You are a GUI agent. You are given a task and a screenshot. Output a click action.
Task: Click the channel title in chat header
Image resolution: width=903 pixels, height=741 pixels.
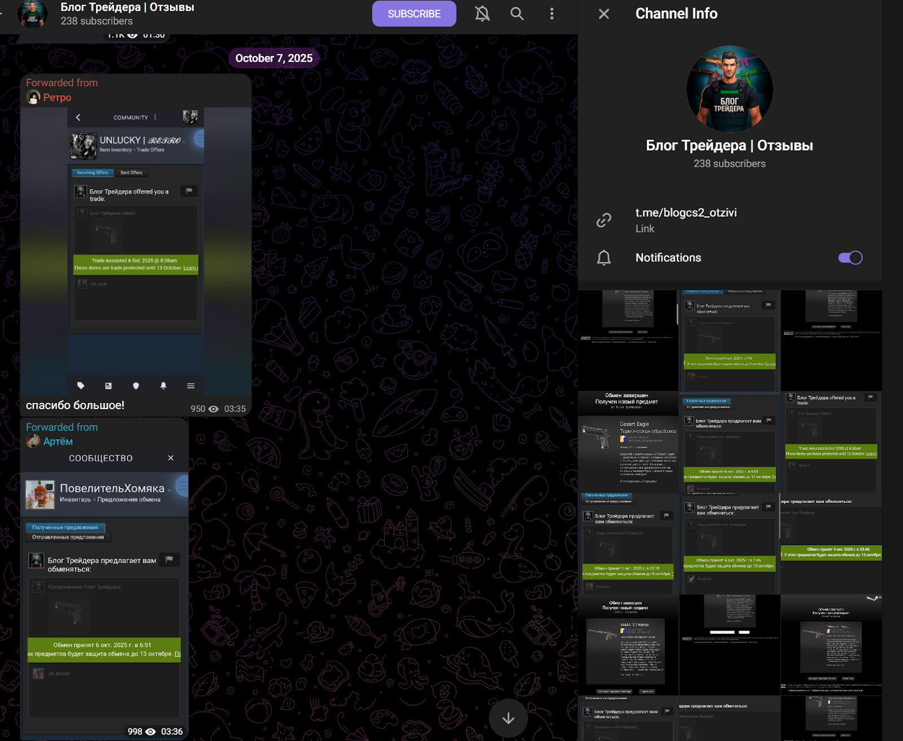point(127,7)
